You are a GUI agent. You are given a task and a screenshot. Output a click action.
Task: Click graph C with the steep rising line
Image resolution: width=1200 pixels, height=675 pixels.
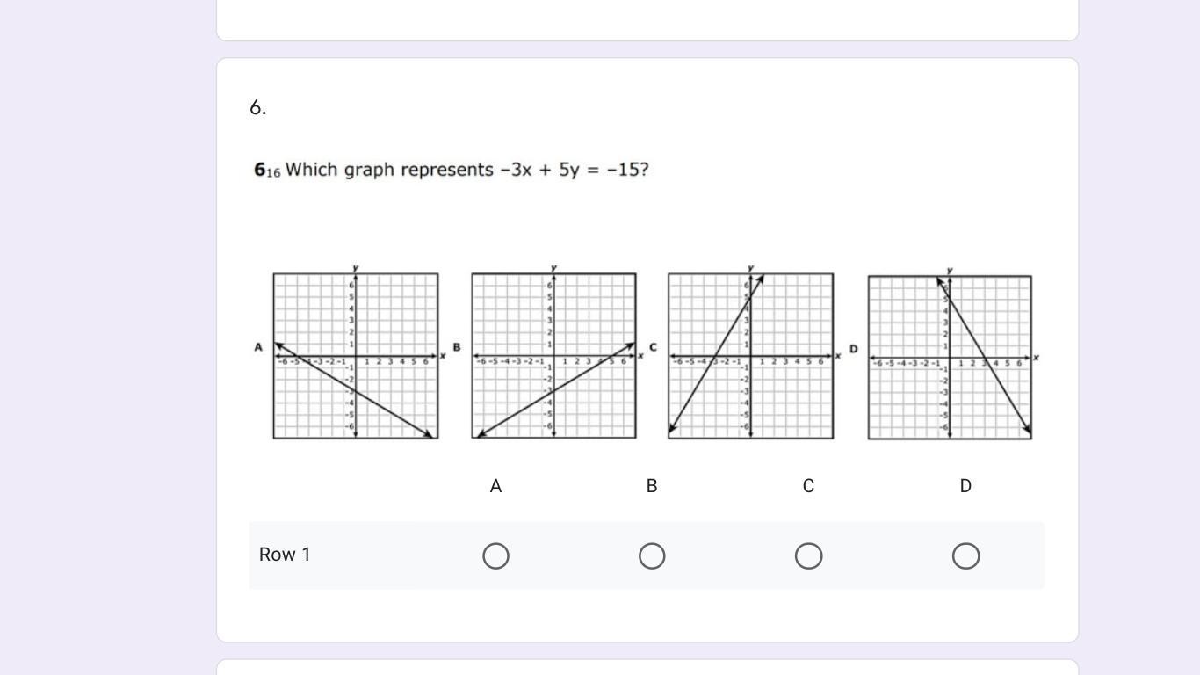(x=751, y=356)
